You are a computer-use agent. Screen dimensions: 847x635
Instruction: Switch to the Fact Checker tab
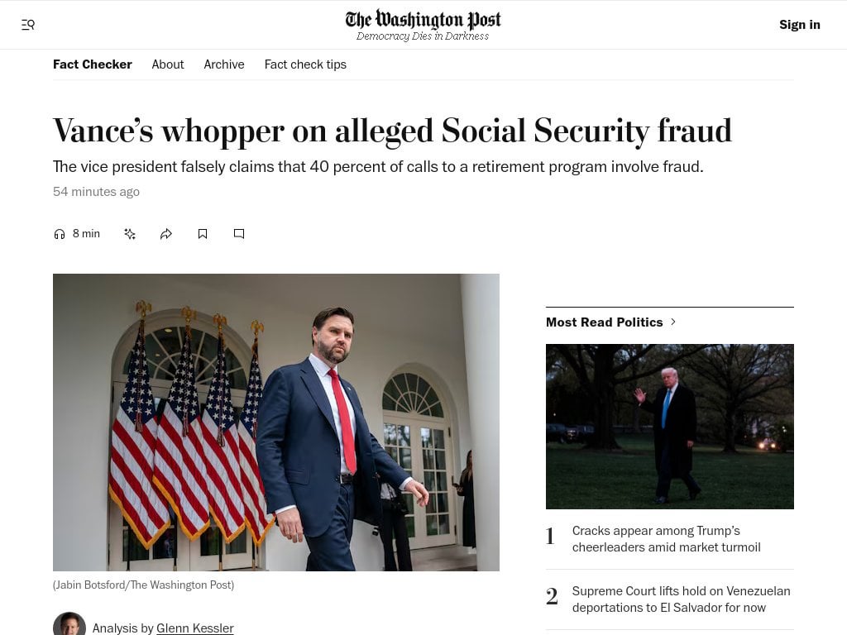click(92, 64)
